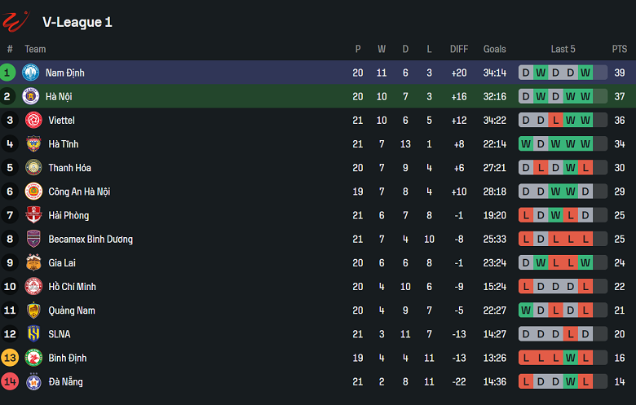Click rank 14 red position badge

click(10, 381)
